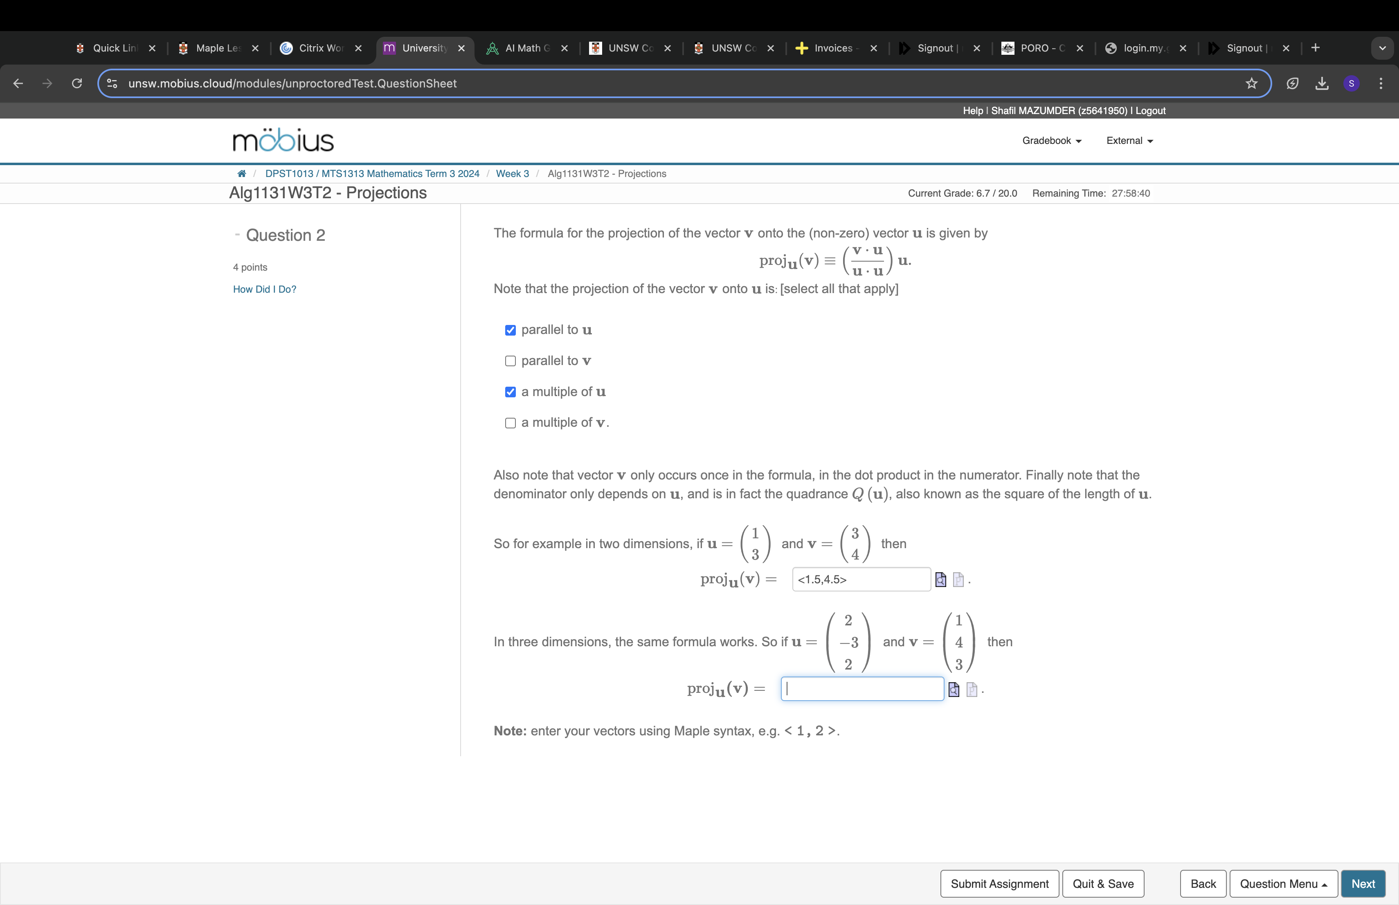Go to Next question
Image resolution: width=1399 pixels, height=905 pixels.
[1363, 884]
